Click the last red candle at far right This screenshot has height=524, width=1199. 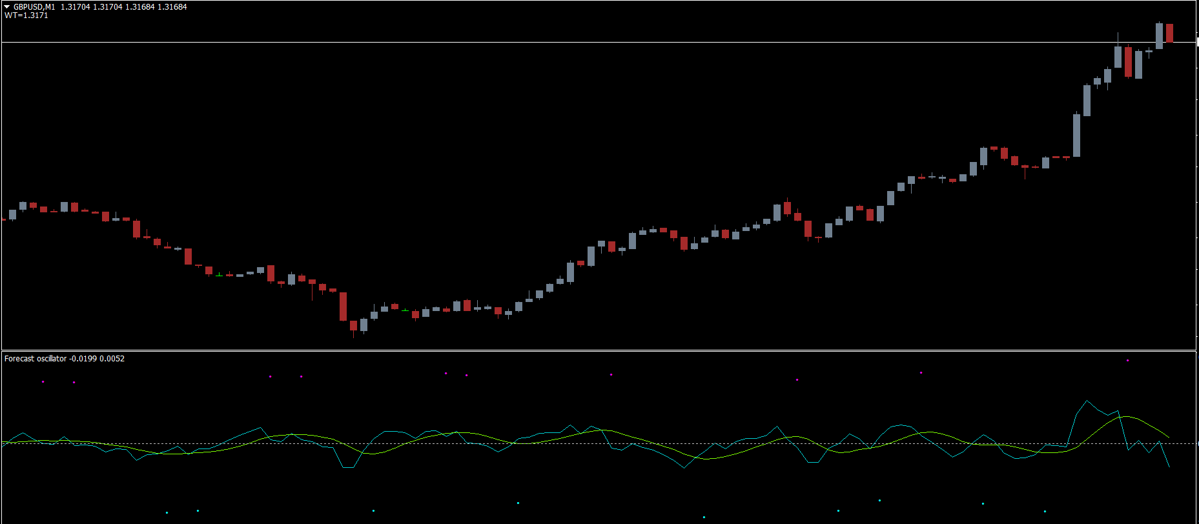coord(1169,33)
